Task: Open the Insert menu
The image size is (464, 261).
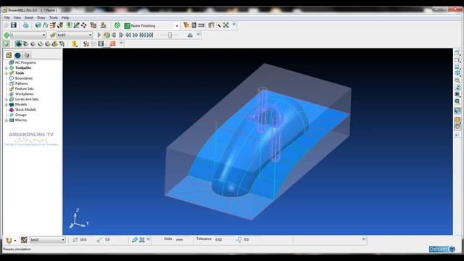Action: click(29, 17)
